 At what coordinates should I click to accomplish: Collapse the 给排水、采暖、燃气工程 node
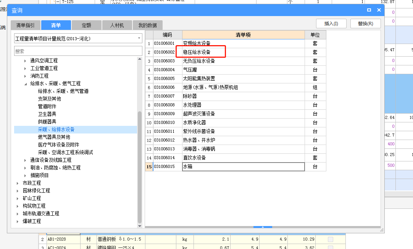click(x=25, y=84)
